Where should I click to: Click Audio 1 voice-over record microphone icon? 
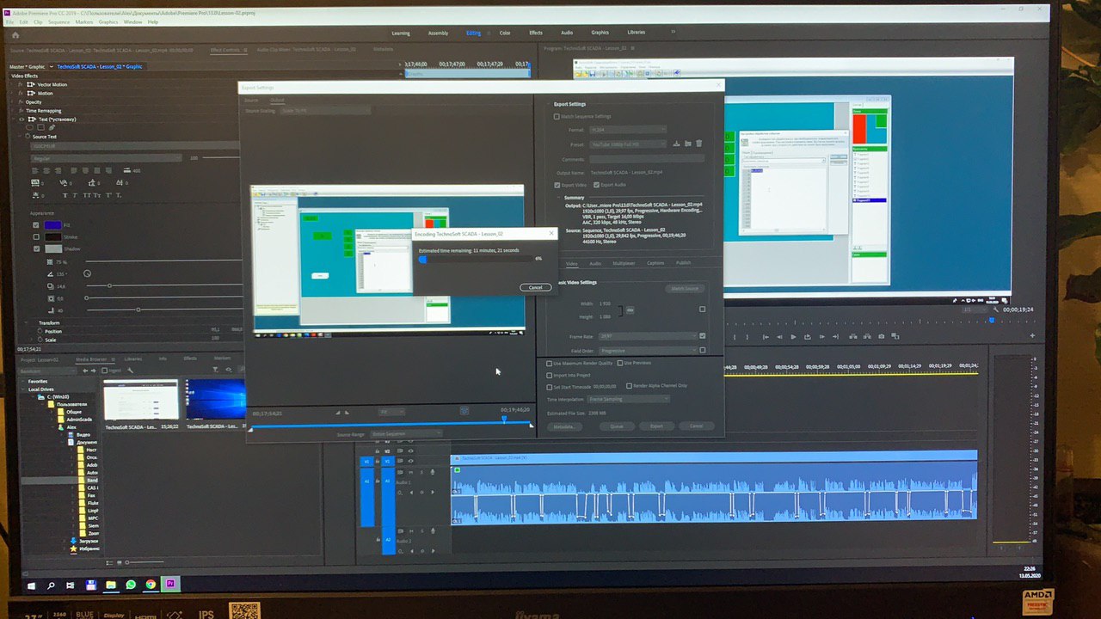432,472
